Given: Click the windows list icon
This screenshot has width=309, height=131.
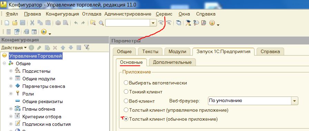Looking at the screenshot, I should pos(179,23).
